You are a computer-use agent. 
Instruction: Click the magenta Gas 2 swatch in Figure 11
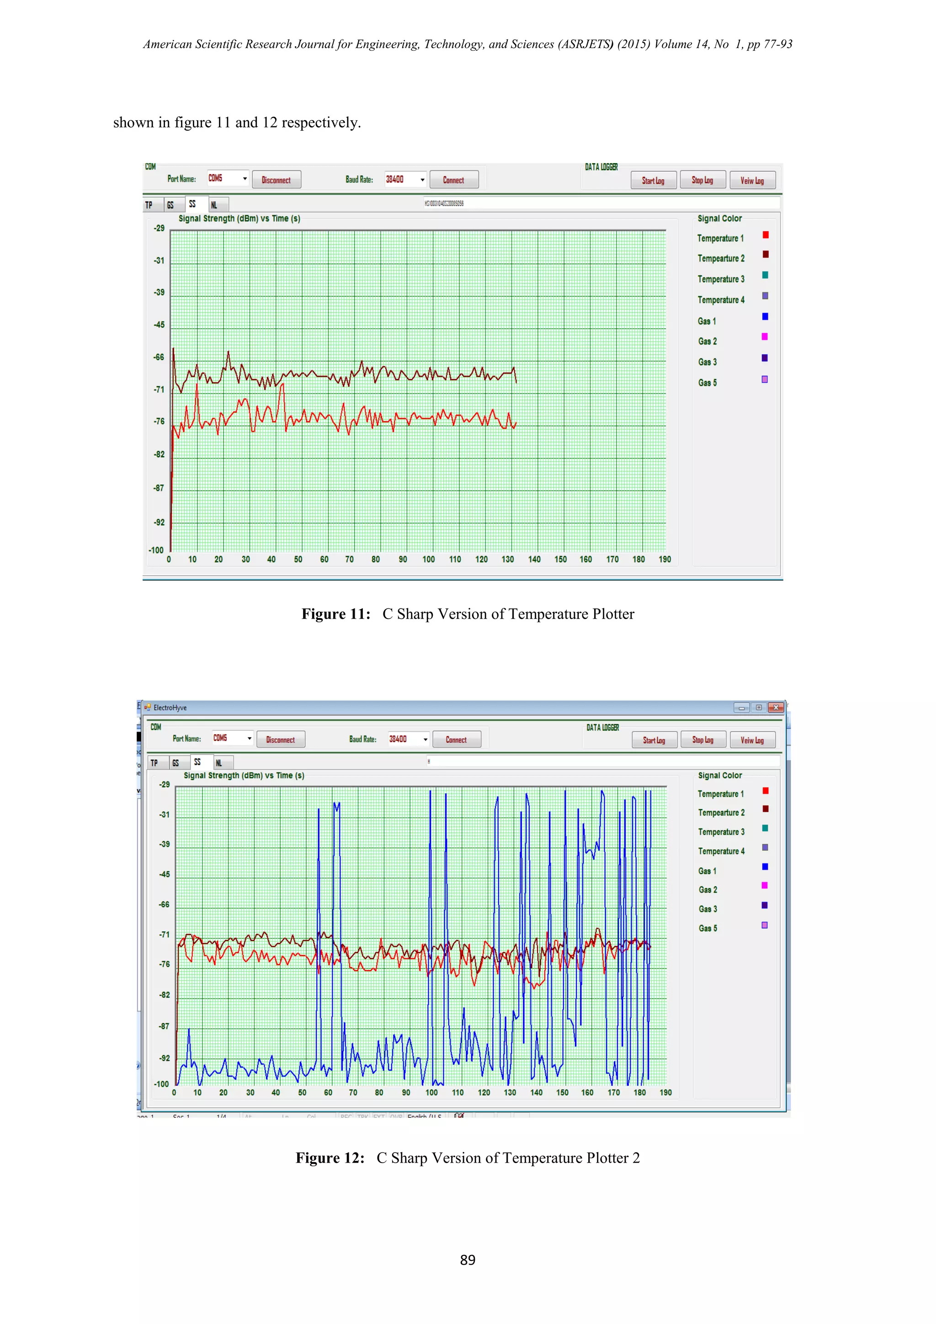tap(766, 337)
